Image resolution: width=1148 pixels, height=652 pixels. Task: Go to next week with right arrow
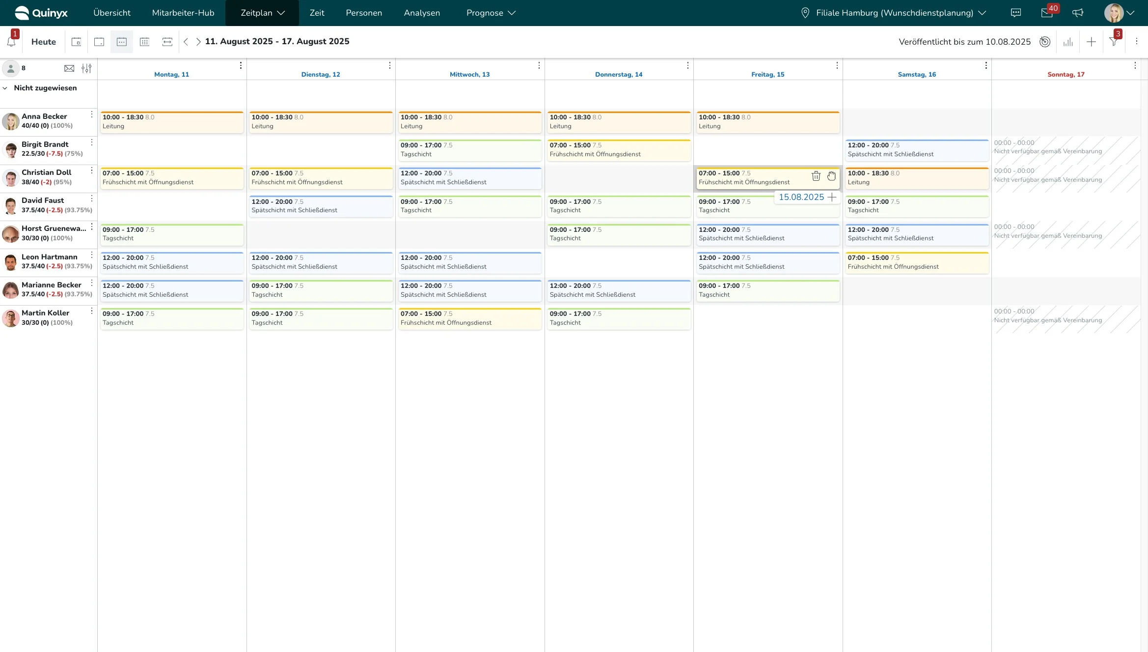click(x=198, y=42)
